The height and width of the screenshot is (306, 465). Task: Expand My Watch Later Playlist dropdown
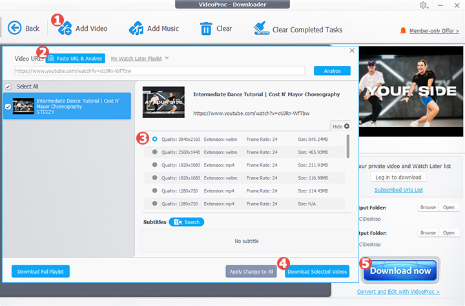tap(167, 58)
